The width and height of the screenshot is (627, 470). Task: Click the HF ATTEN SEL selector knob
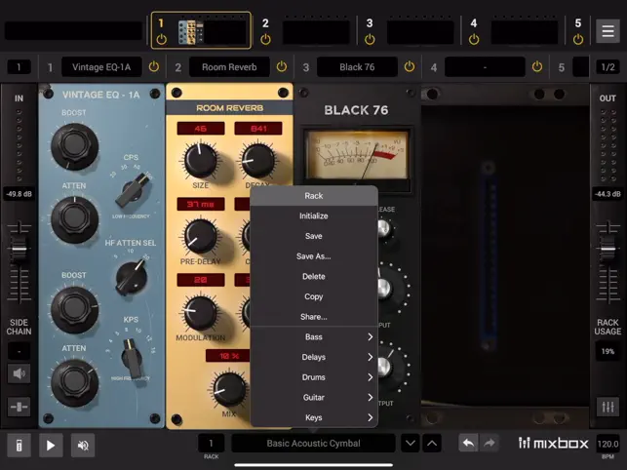coord(132,277)
